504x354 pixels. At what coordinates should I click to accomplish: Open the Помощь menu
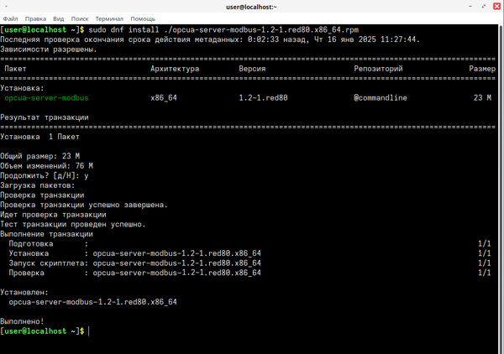tap(143, 18)
